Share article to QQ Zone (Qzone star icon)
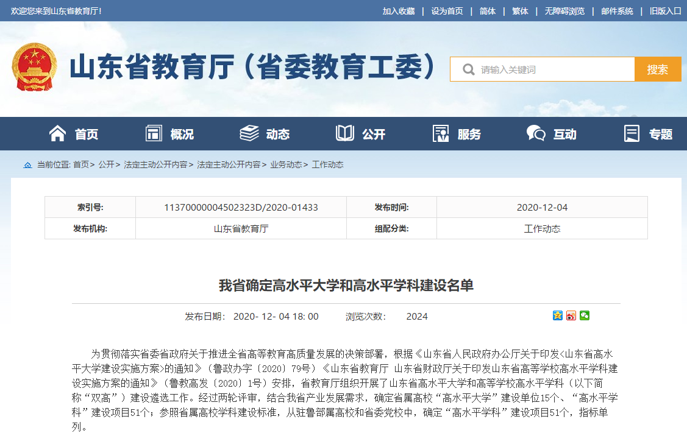The width and height of the screenshot is (687, 436). (558, 315)
